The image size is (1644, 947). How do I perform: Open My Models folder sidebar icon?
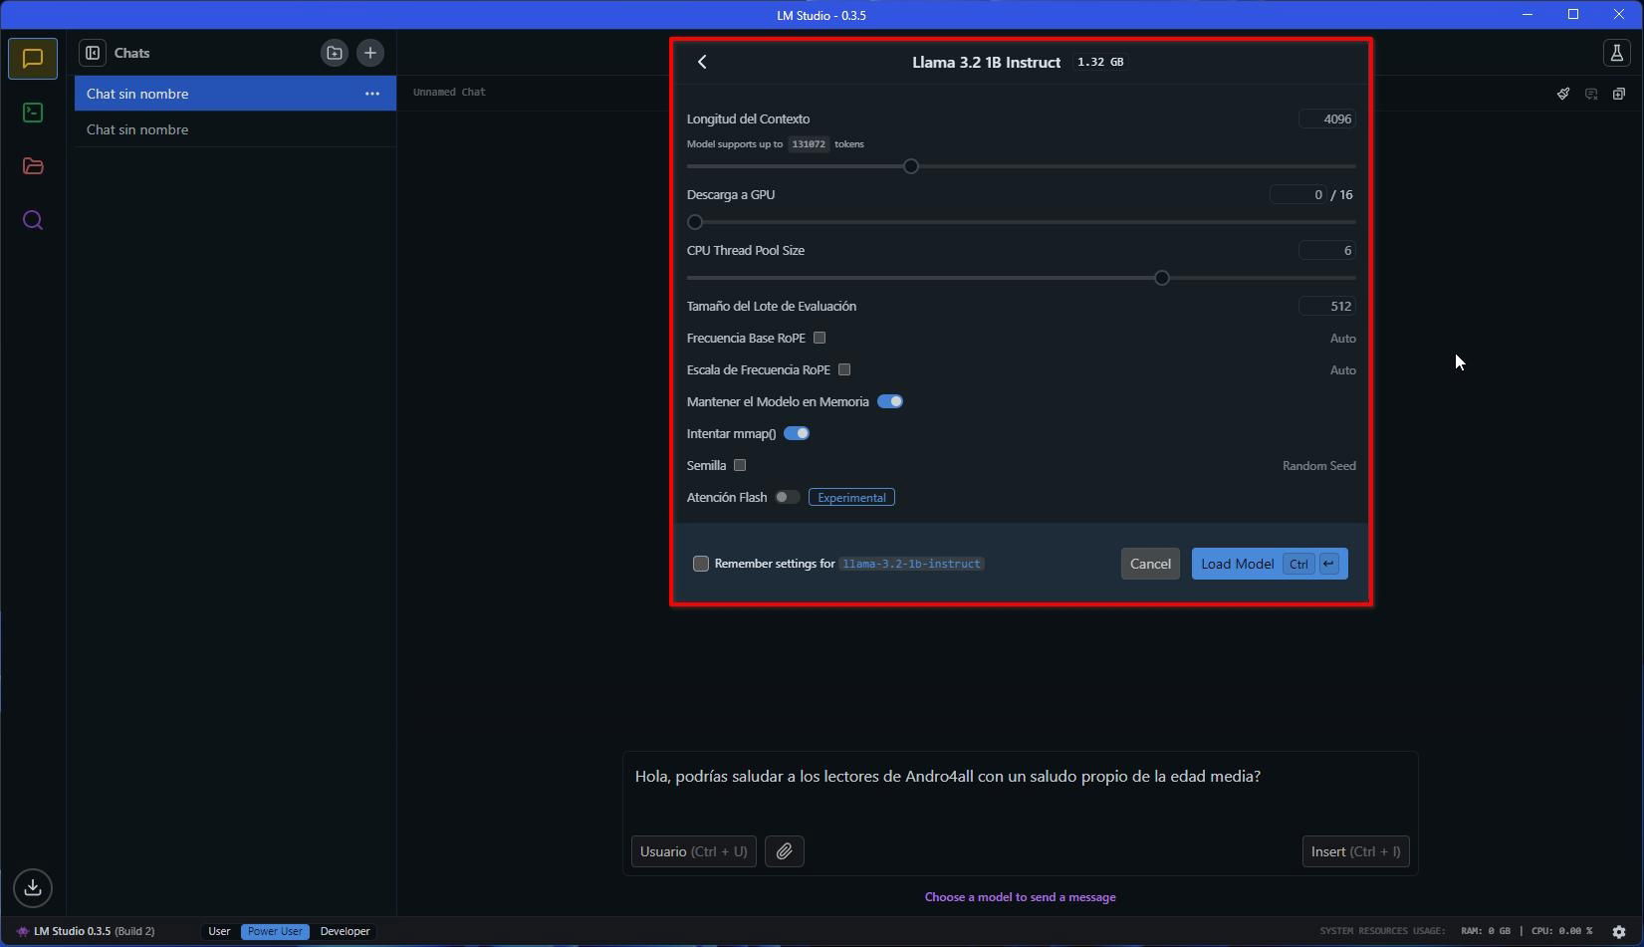[x=33, y=166]
